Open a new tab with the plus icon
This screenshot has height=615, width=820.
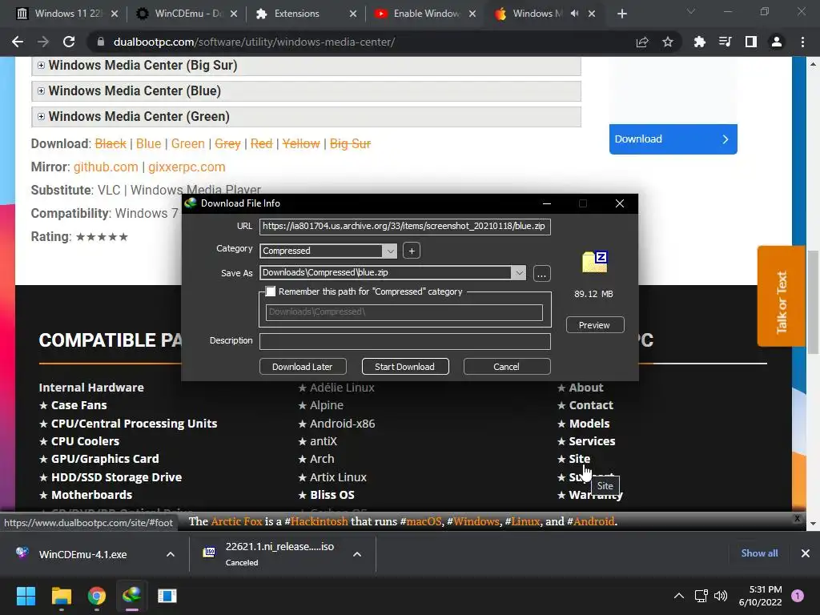(x=621, y=14)
